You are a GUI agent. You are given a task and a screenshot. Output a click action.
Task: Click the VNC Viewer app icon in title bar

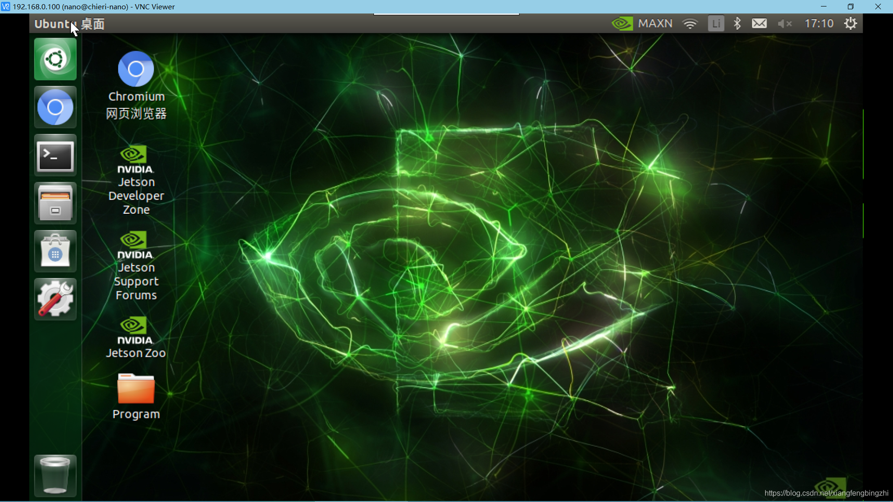tap(6, 7)
